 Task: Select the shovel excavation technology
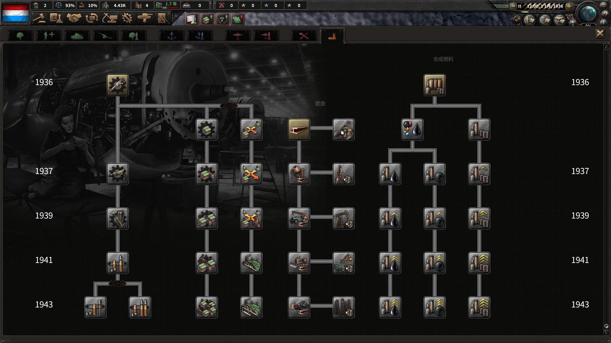tap(344, 130)
